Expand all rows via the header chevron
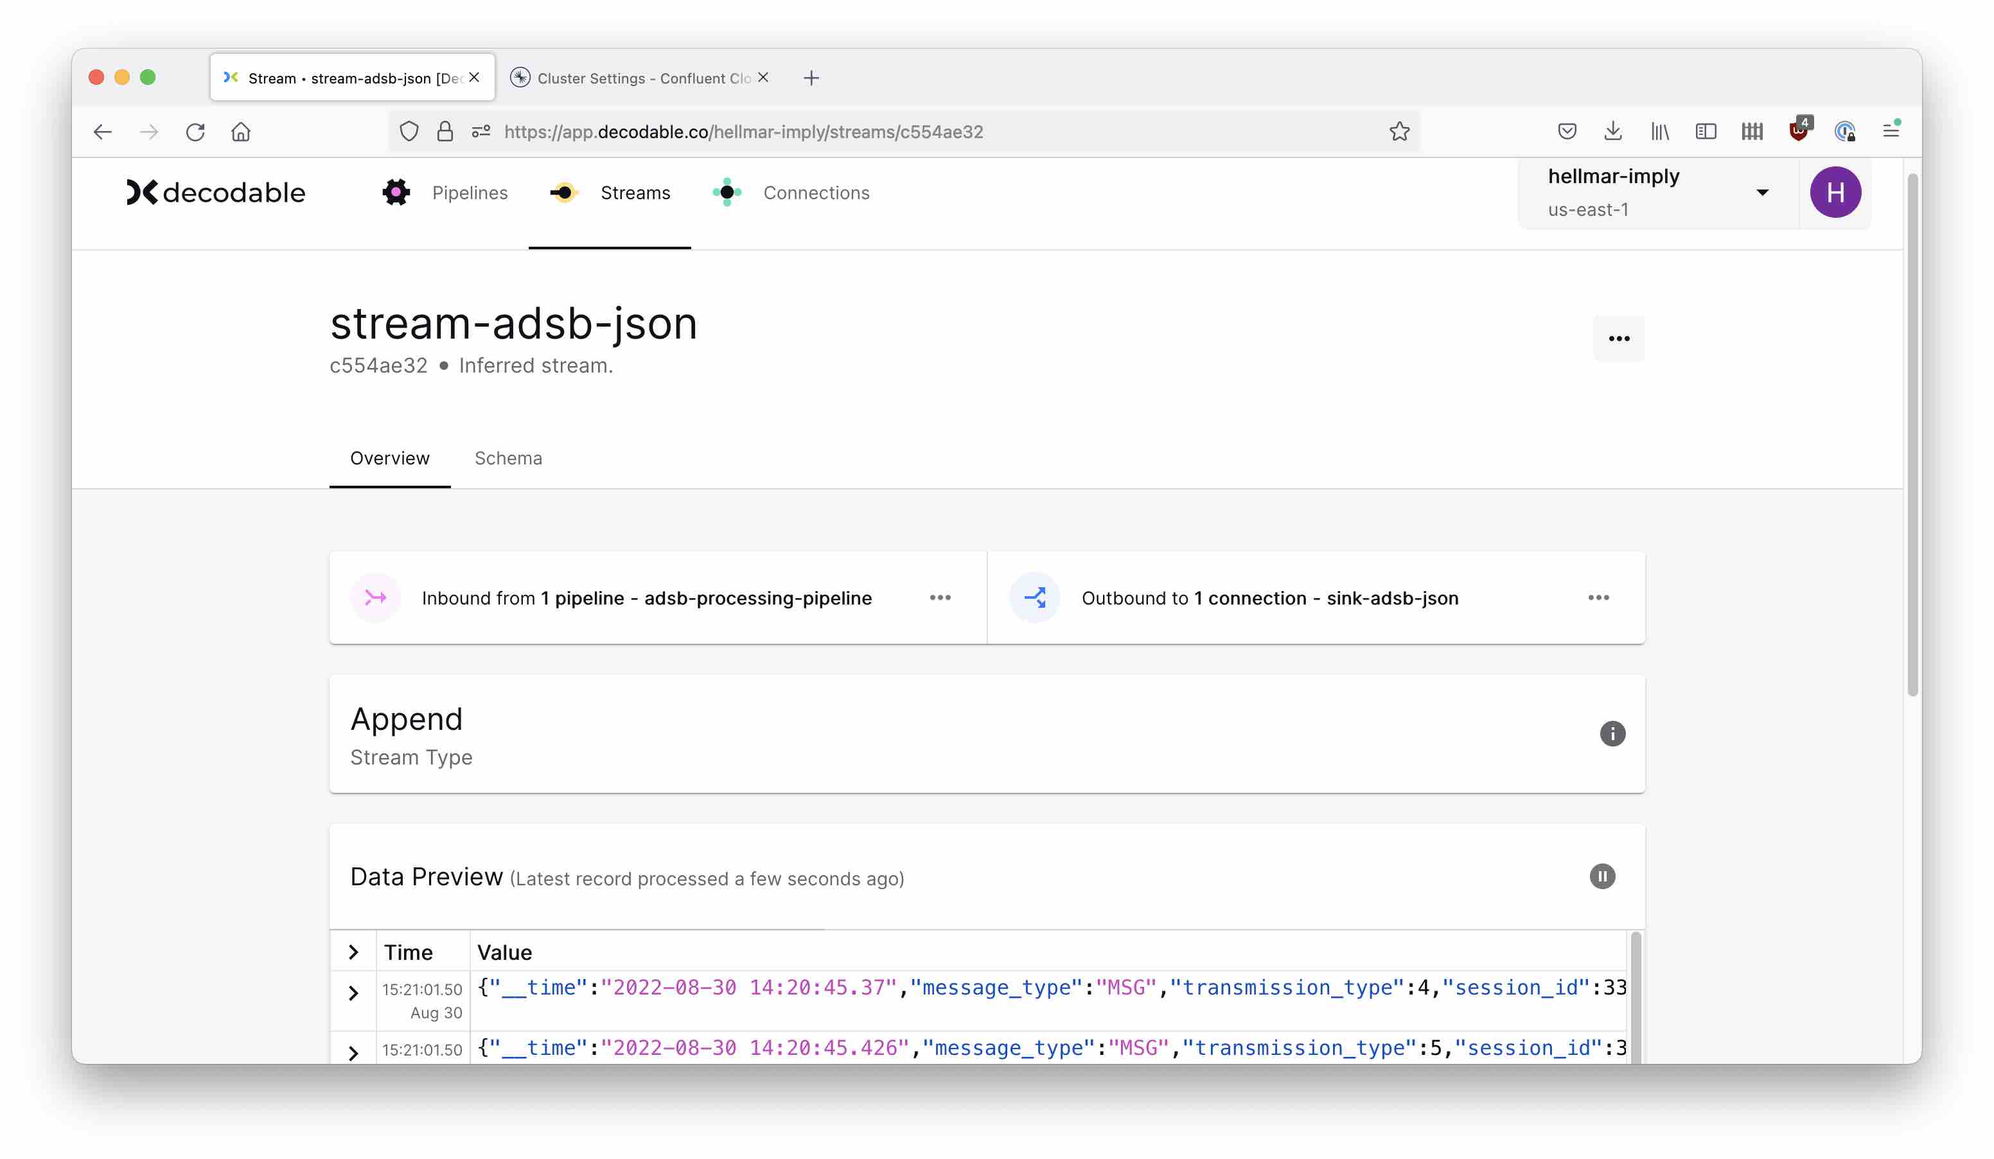The height and width of the screenshot is (1159, 1994). [x=354, y=951]
